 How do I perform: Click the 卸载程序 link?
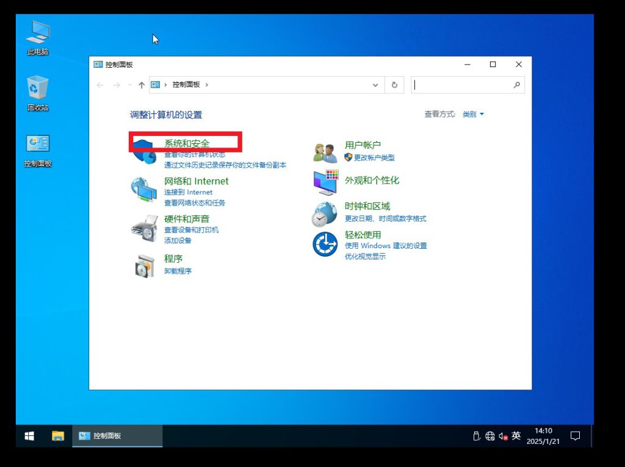tap(178, 271)
